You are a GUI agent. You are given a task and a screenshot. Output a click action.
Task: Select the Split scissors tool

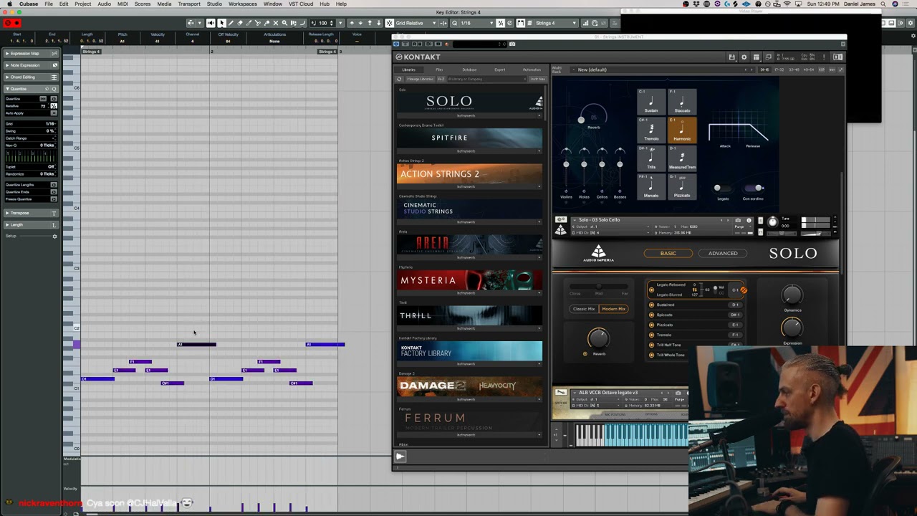coord(258,23)
